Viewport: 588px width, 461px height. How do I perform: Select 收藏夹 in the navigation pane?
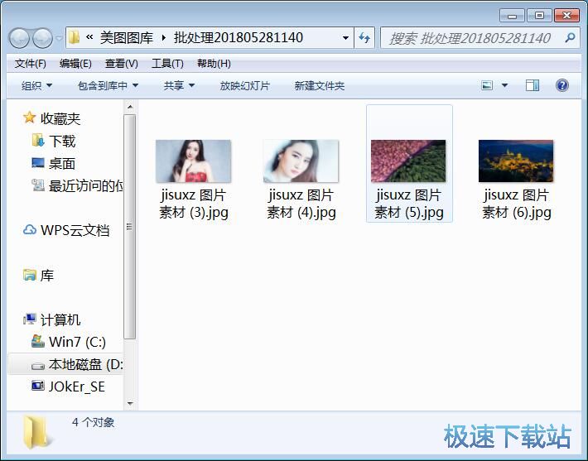[60, 119]
